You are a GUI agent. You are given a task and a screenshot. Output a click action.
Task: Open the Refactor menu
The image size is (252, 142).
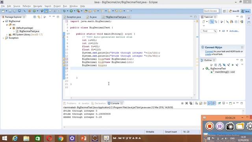[x=27, y=6]
